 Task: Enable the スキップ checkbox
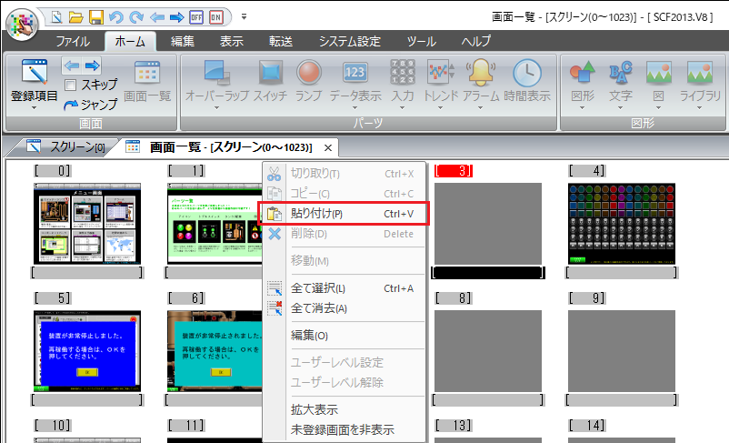(x=70, y=85)
